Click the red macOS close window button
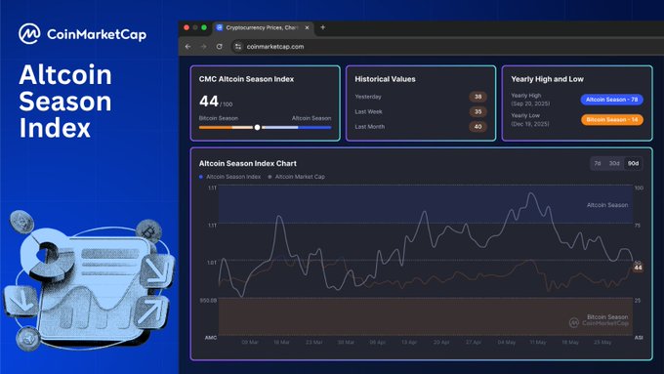664x374 pixels. (187, 27)
